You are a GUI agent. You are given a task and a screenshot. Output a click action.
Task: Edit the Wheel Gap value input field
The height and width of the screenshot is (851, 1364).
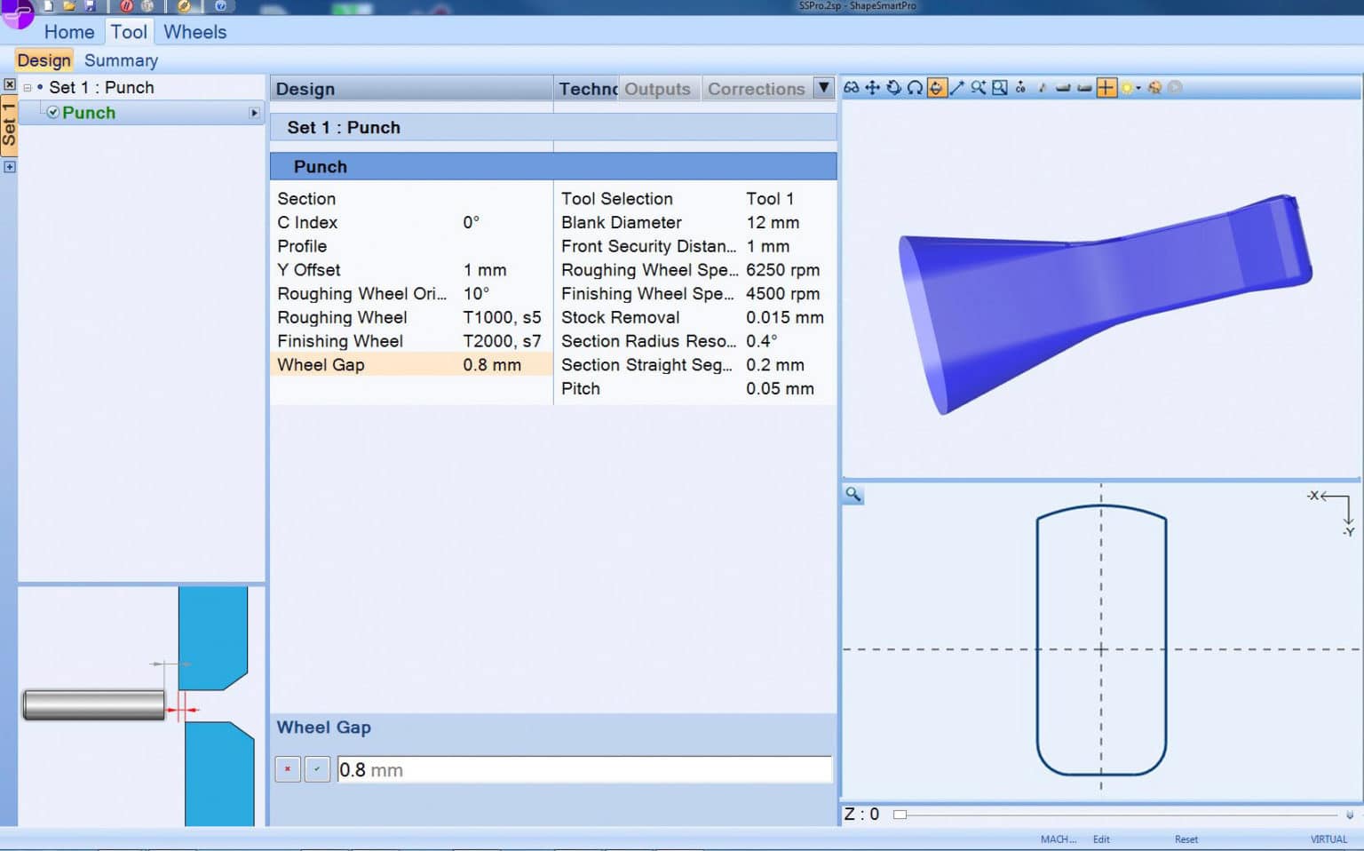(584, 769)
